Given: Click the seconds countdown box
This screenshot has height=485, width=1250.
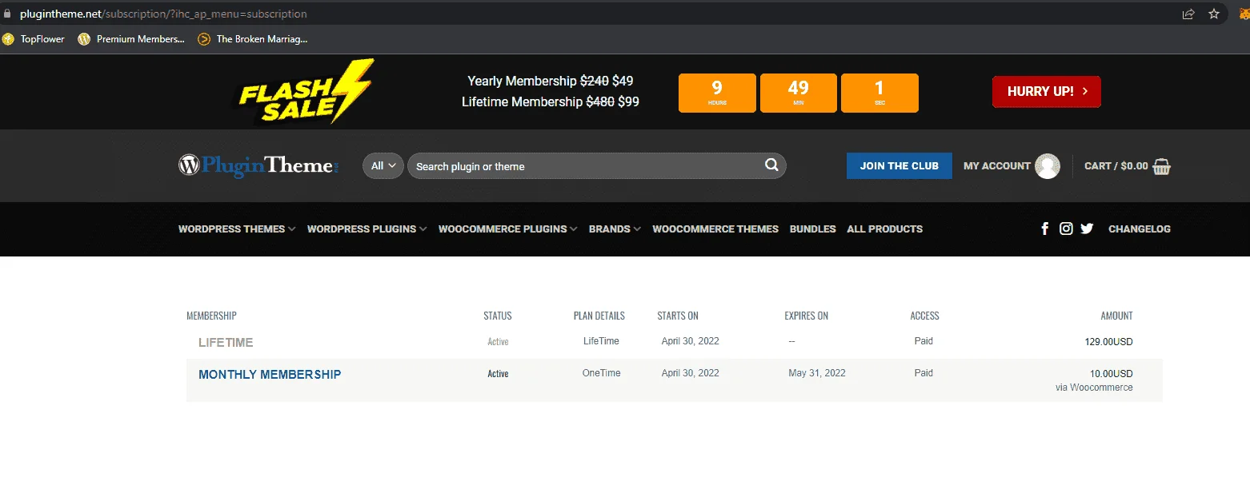Looking at the screenshot, I should (x=879, y=93).
